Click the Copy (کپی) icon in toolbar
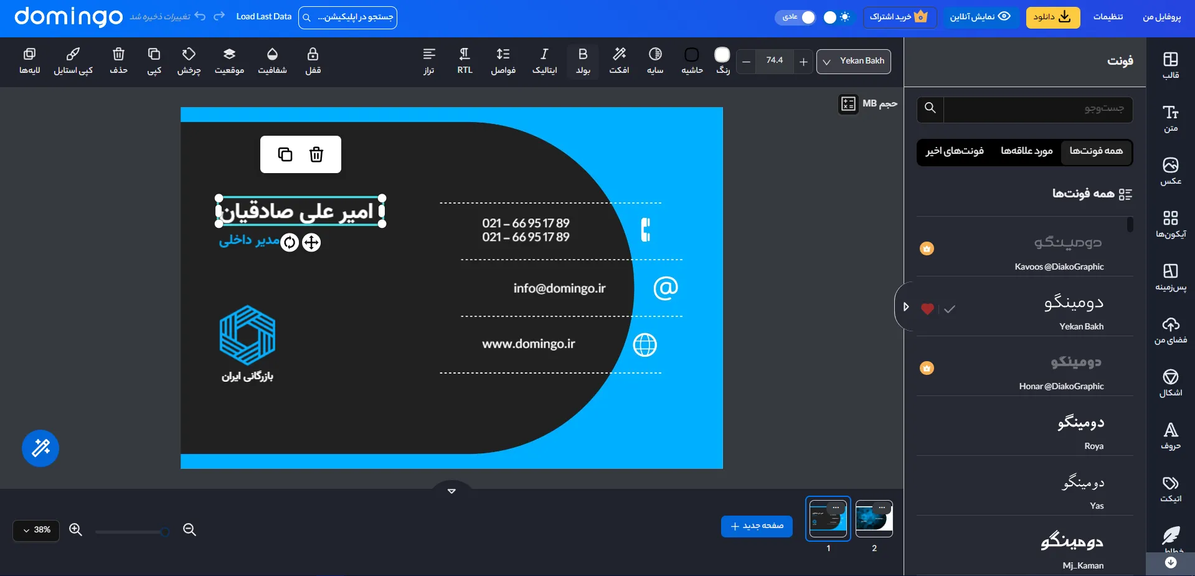Image resolution: width=1195 pixels, height=576 pixels. tap(154, 54)
